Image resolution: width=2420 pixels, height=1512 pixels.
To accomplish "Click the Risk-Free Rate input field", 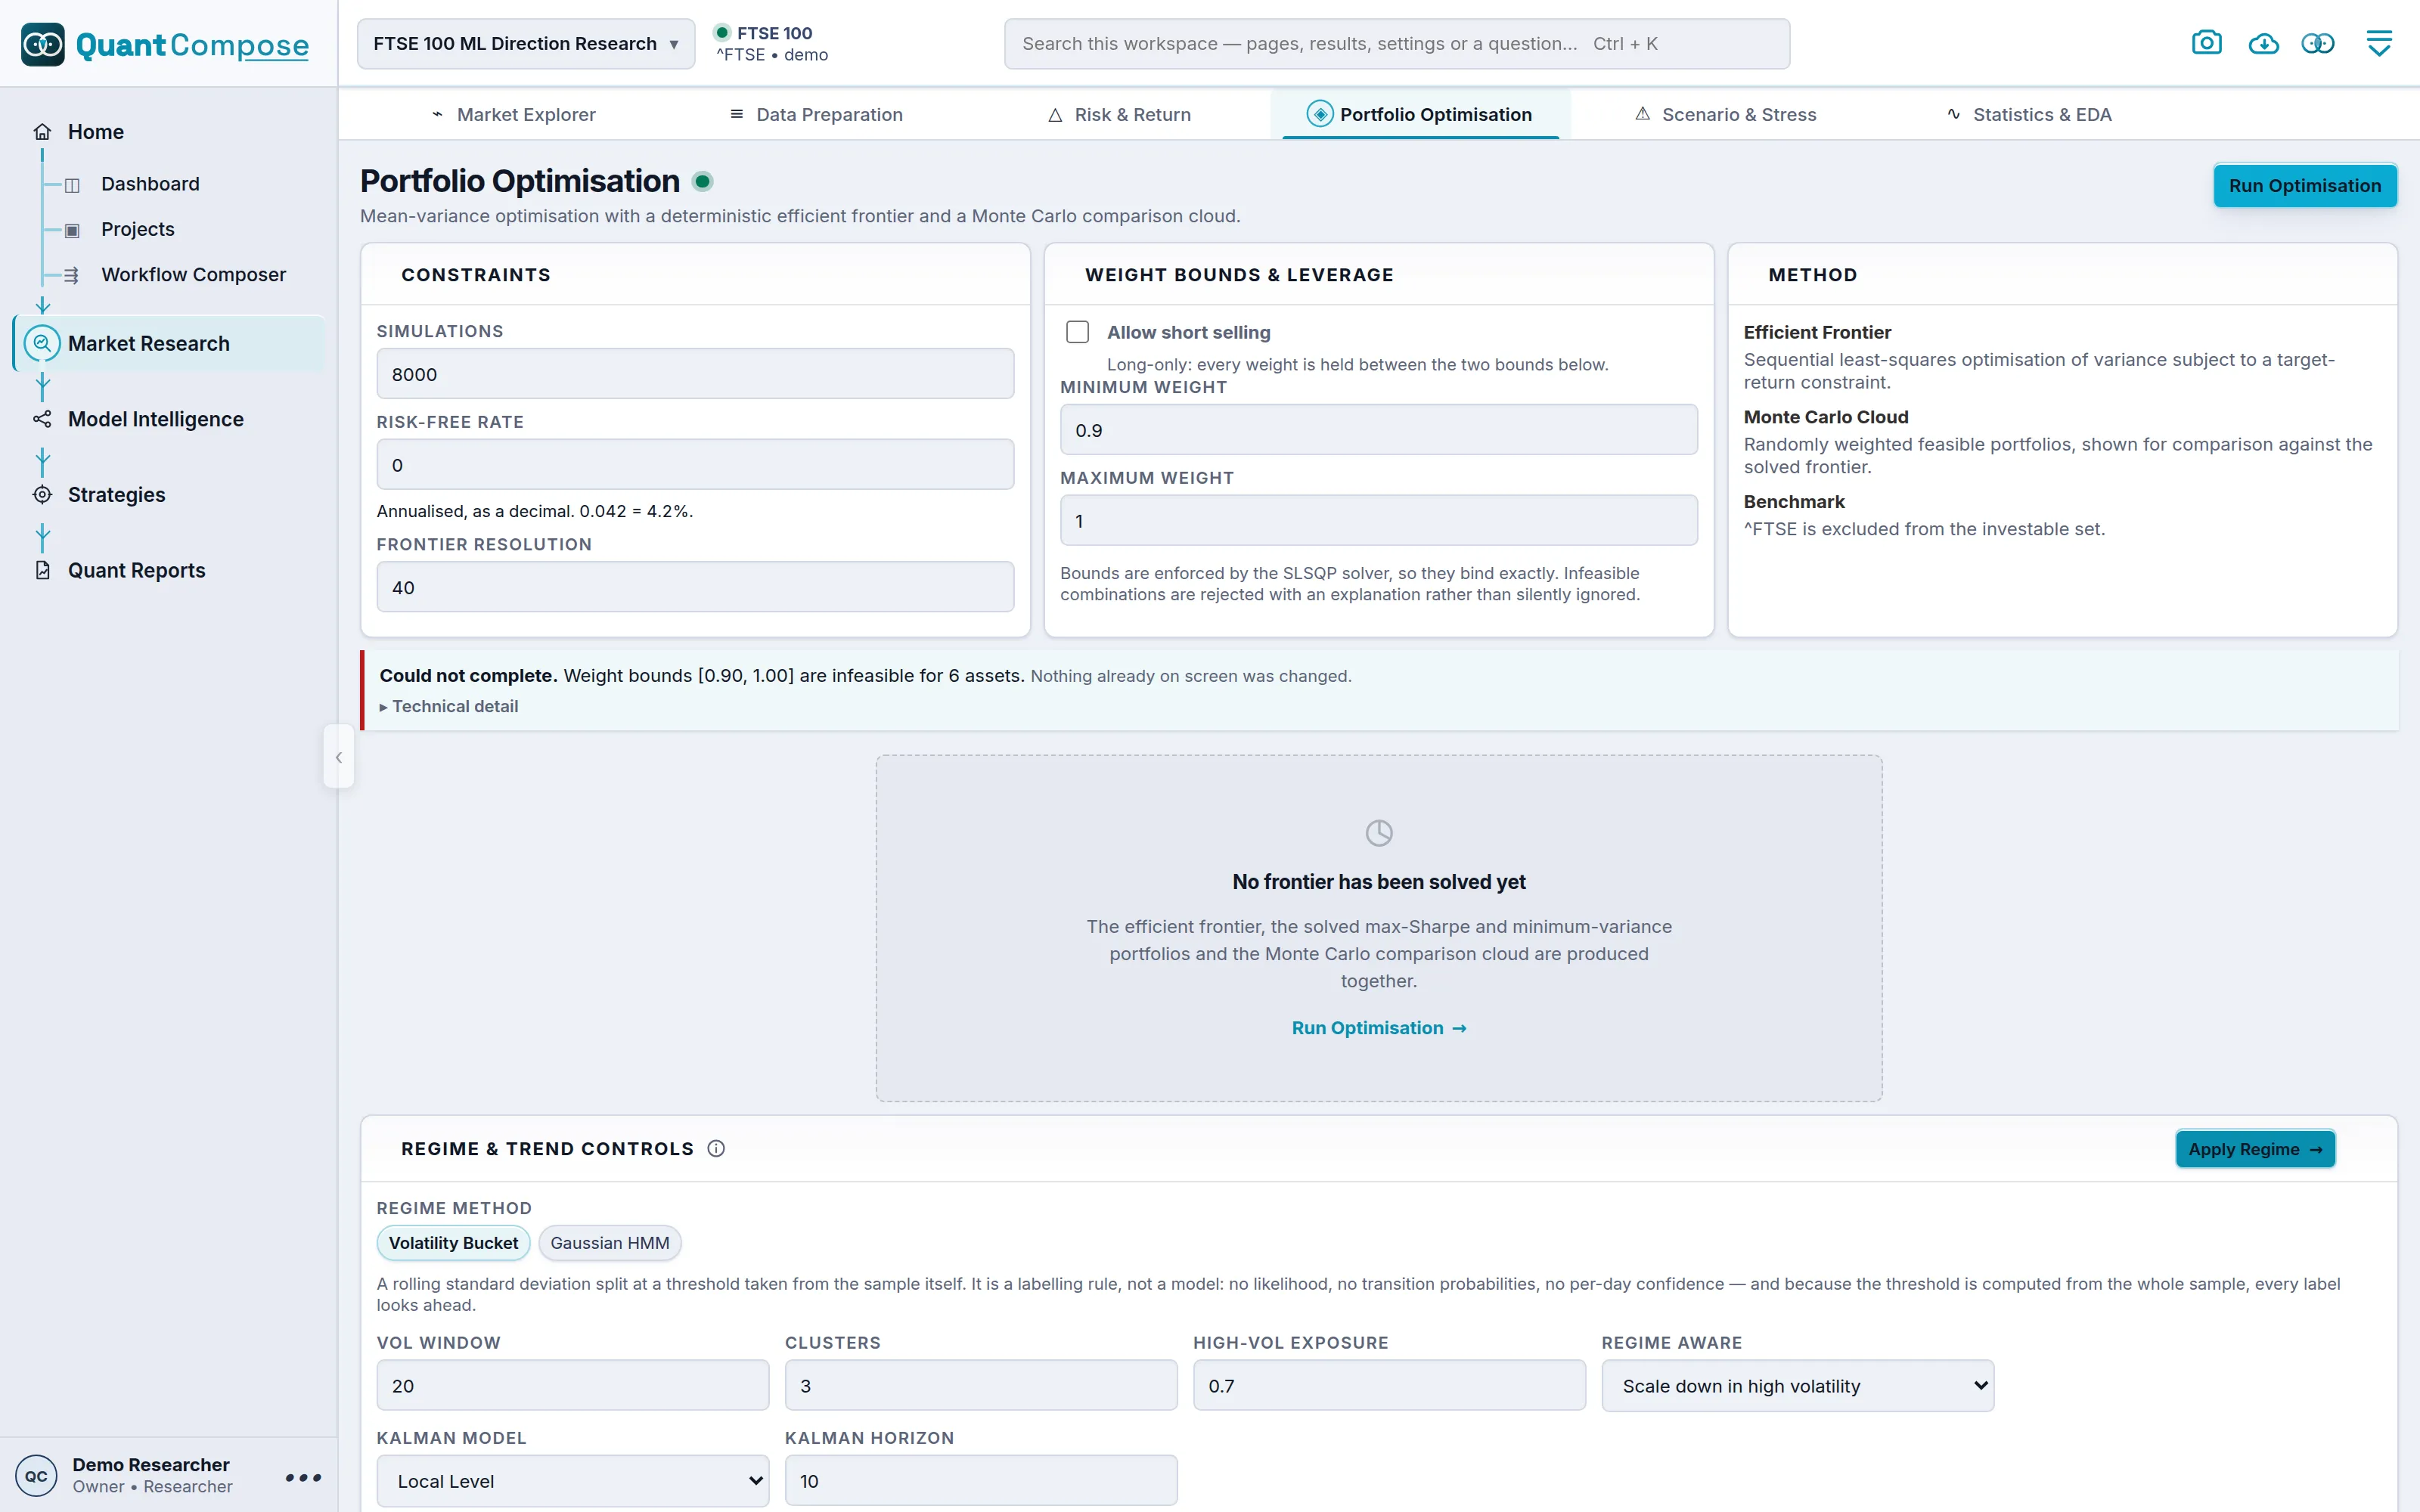I will (695, 465).
